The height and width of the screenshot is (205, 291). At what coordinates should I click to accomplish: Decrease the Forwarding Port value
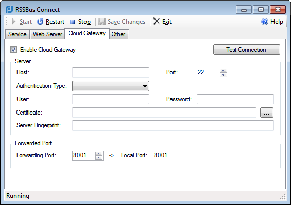click(x=99, y=157)
